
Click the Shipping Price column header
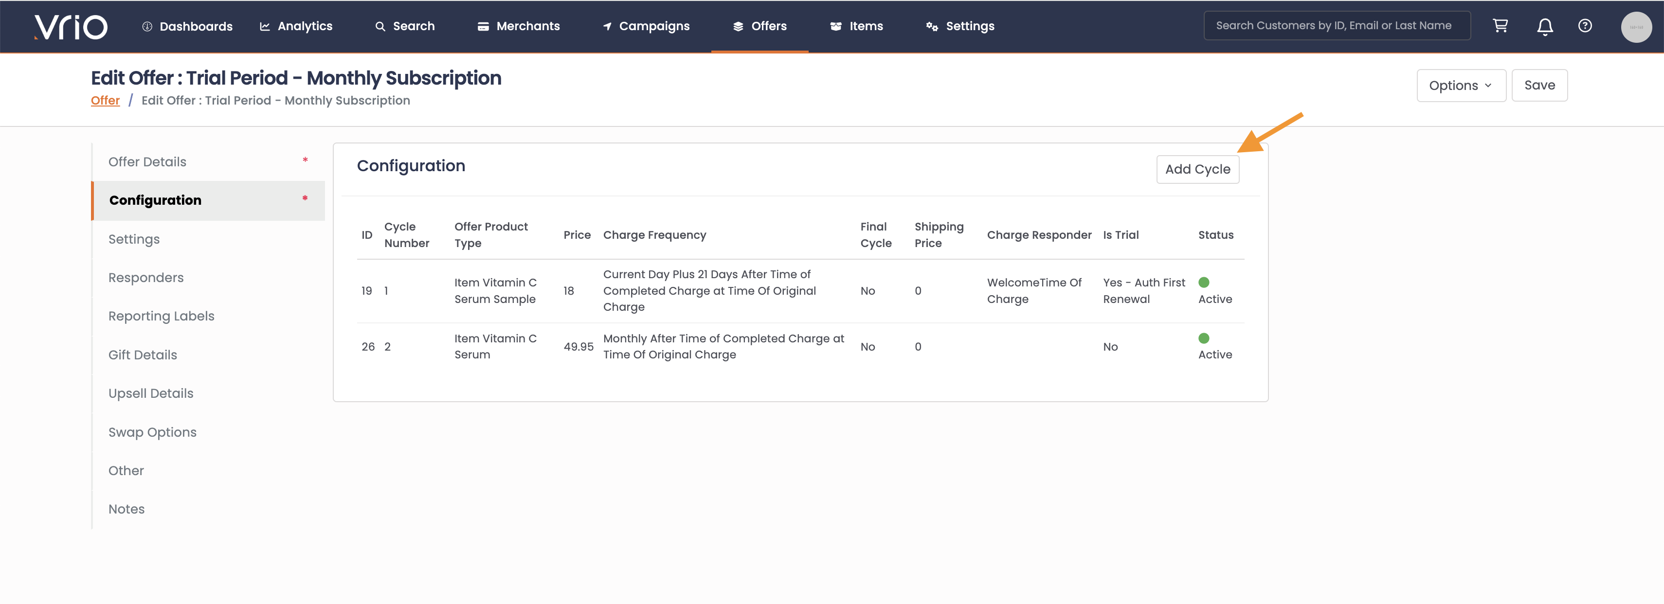tap(939, 235)
